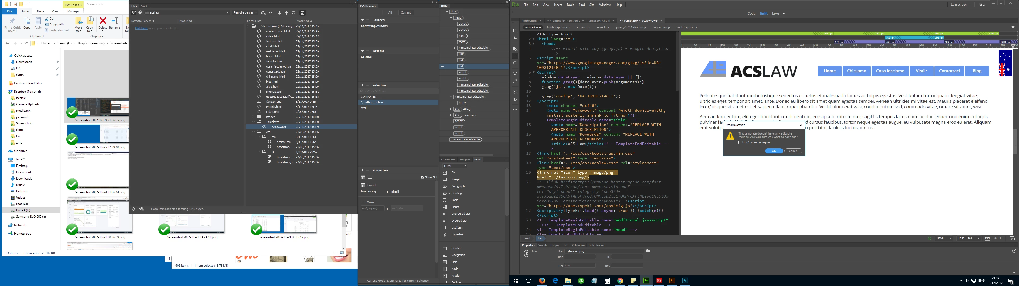Open the file management icon in left toolbar
Viewport: 1019px width, 286px height.
(515, 38)
